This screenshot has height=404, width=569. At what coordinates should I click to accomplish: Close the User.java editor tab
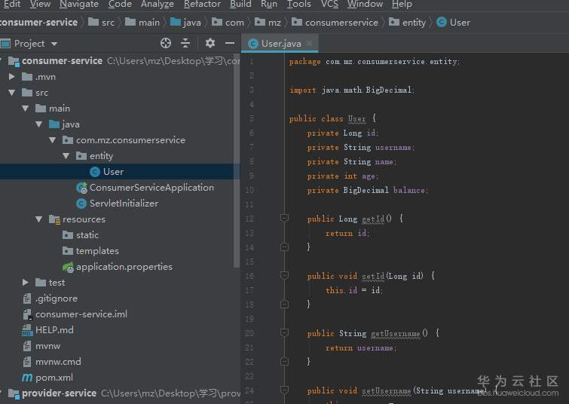(x=309, y=44)
